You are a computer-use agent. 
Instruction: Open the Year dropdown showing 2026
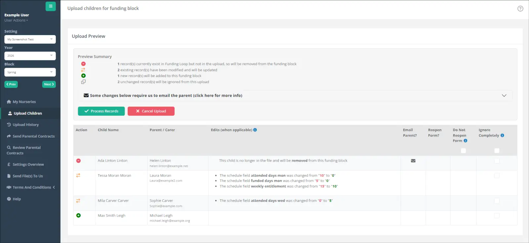[x=30, y=56]
